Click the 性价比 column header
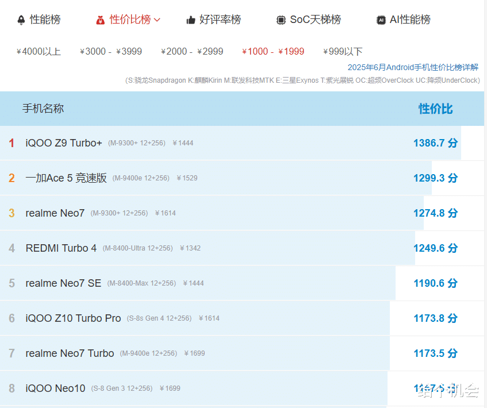 point(435,109)
